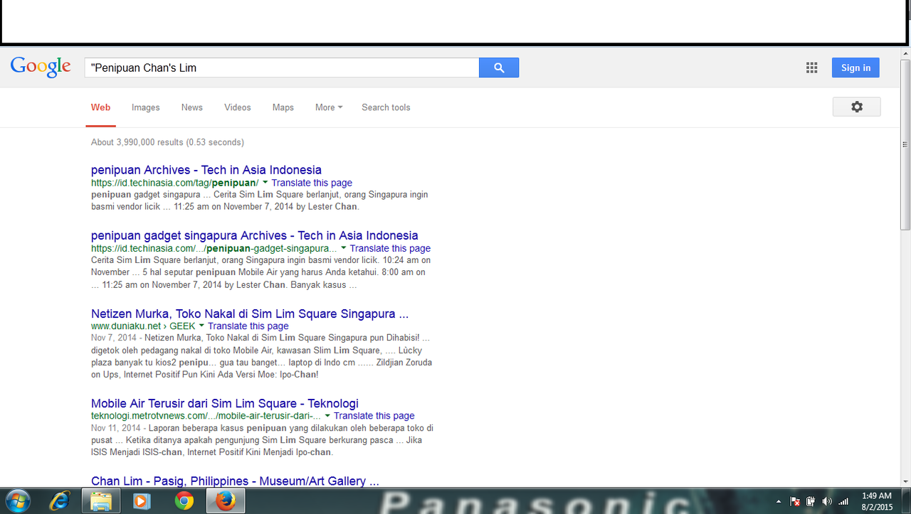The image size is (911, 514).
Task: Switch to the Videos tab
Action: pos(237,107)
